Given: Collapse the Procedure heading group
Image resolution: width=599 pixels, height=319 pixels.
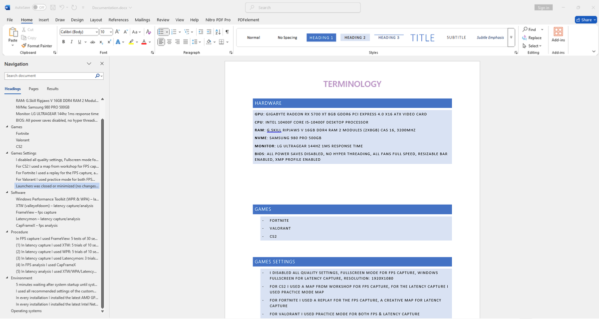Looking at the screenshot, I should pyautogui.click(x=7, y=232).
